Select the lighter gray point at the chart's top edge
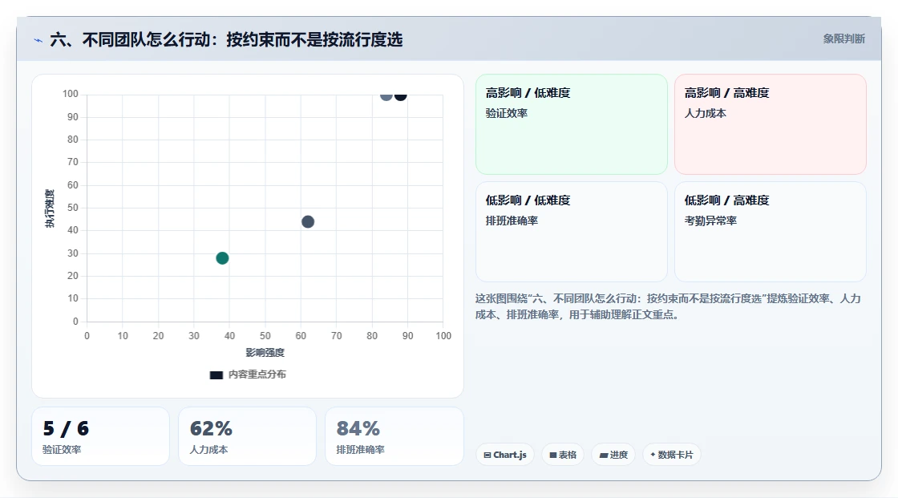898x498 pixels. (x=386, y=95)
